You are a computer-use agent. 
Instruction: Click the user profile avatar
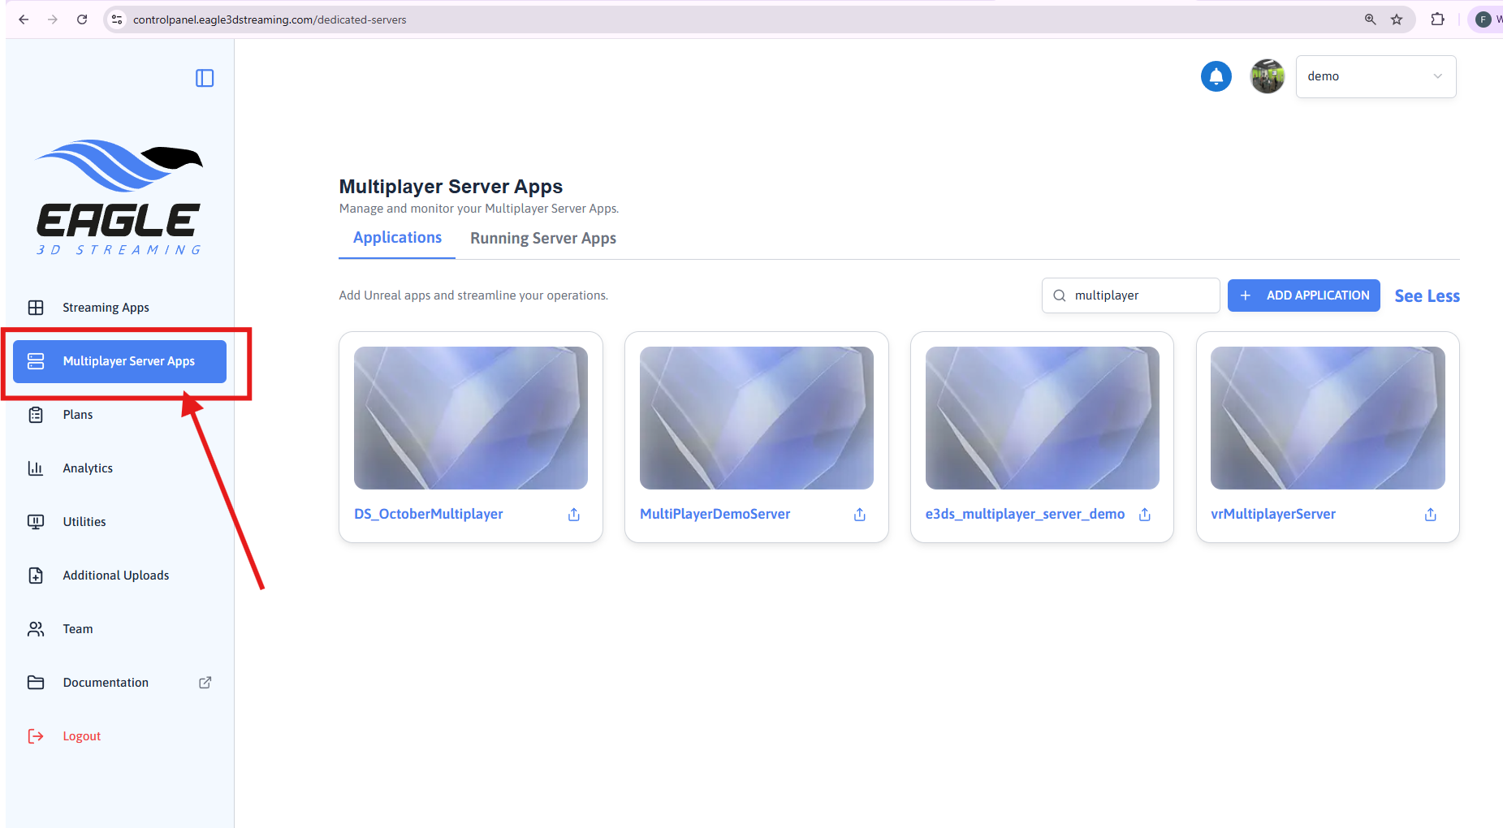[1267, 76]
